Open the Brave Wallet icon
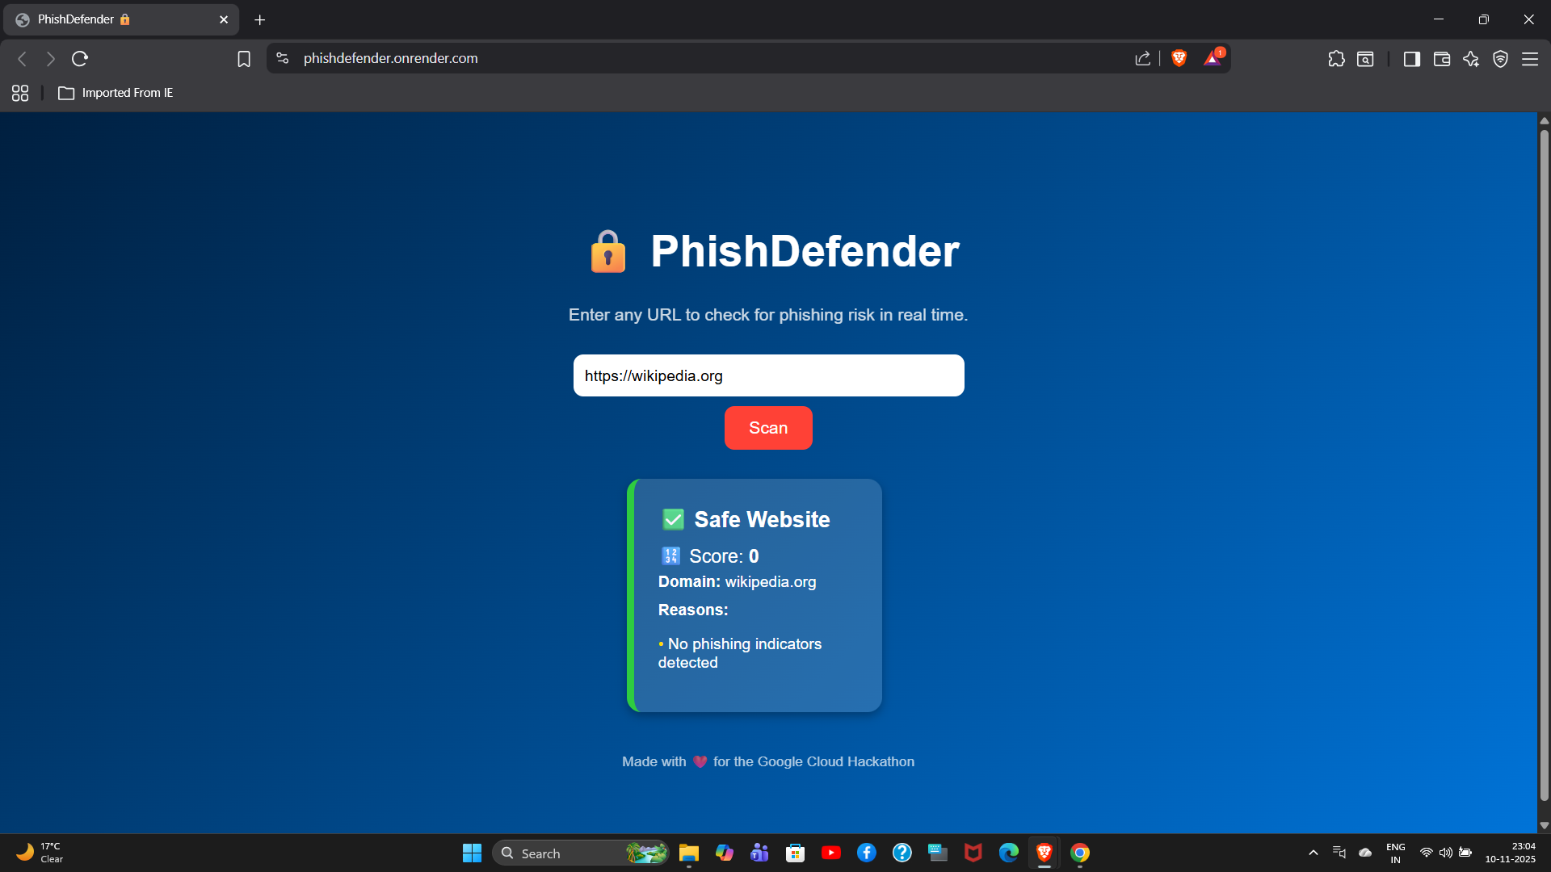This screenshot has width=1551, height=872. [x=1441, y=59]
